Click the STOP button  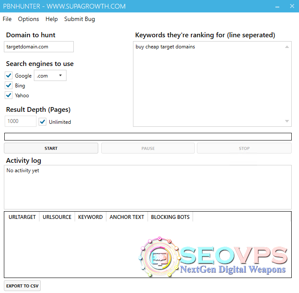pos(244,148)
